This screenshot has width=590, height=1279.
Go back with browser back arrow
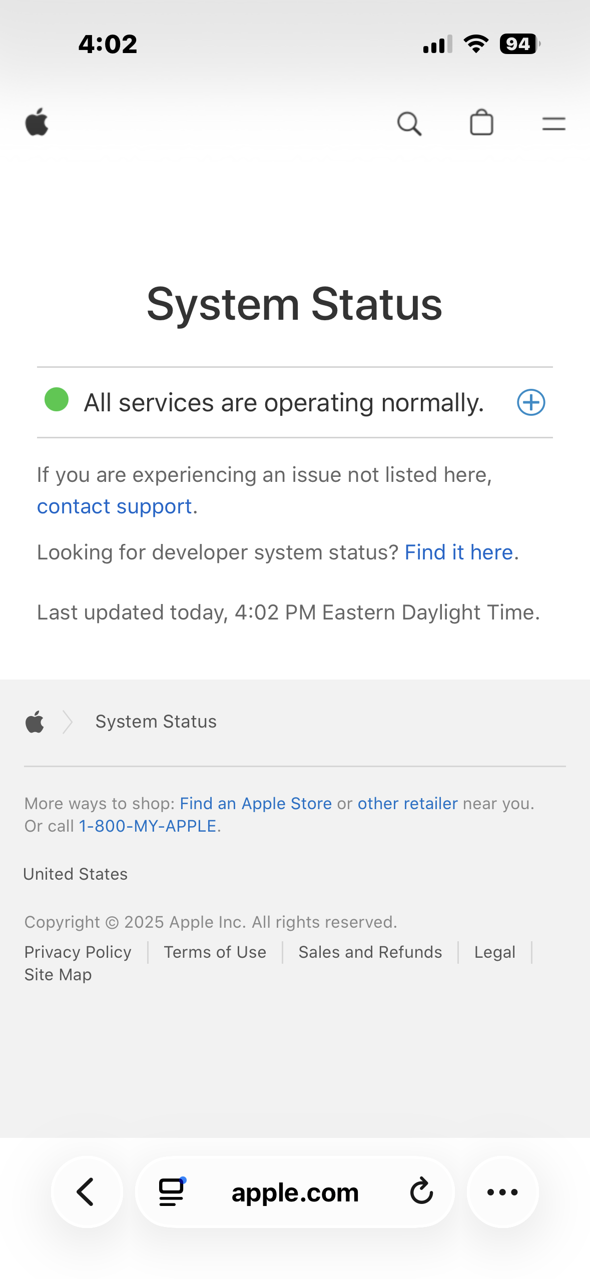(87, 1192)
